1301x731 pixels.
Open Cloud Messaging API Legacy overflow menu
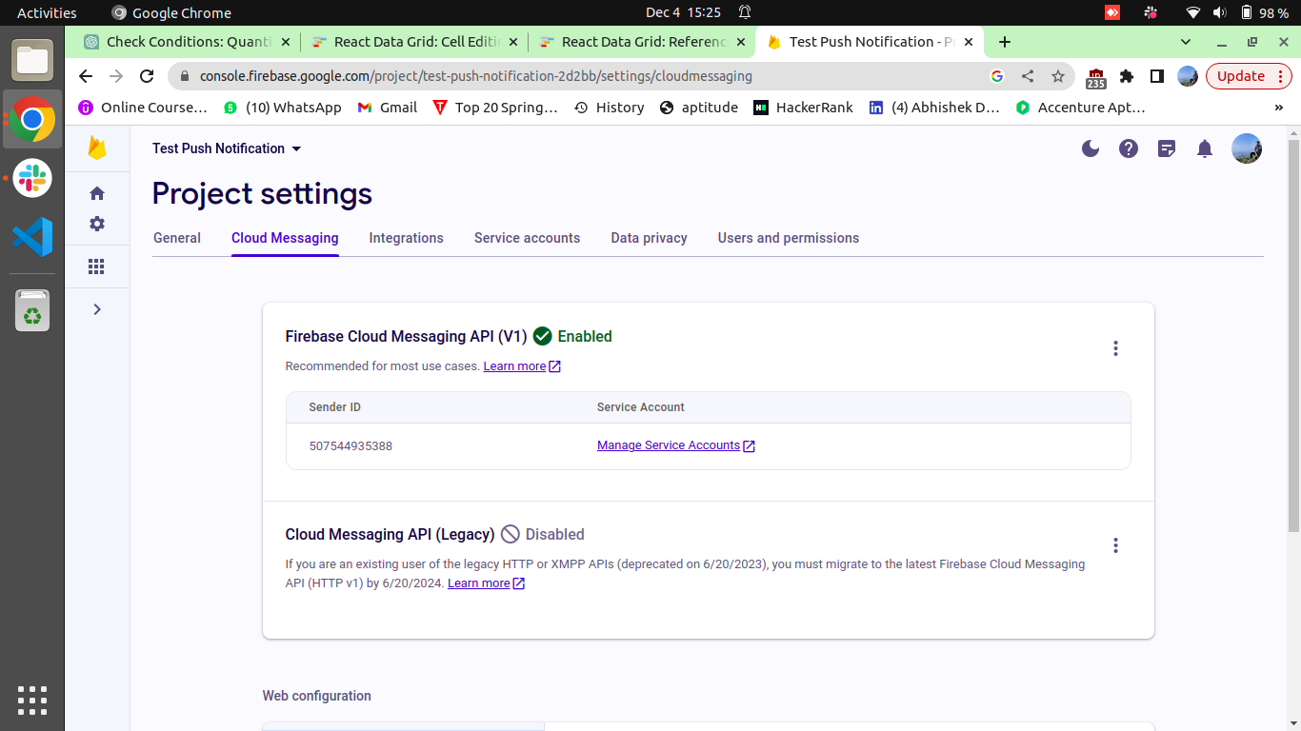point(1115,545)
